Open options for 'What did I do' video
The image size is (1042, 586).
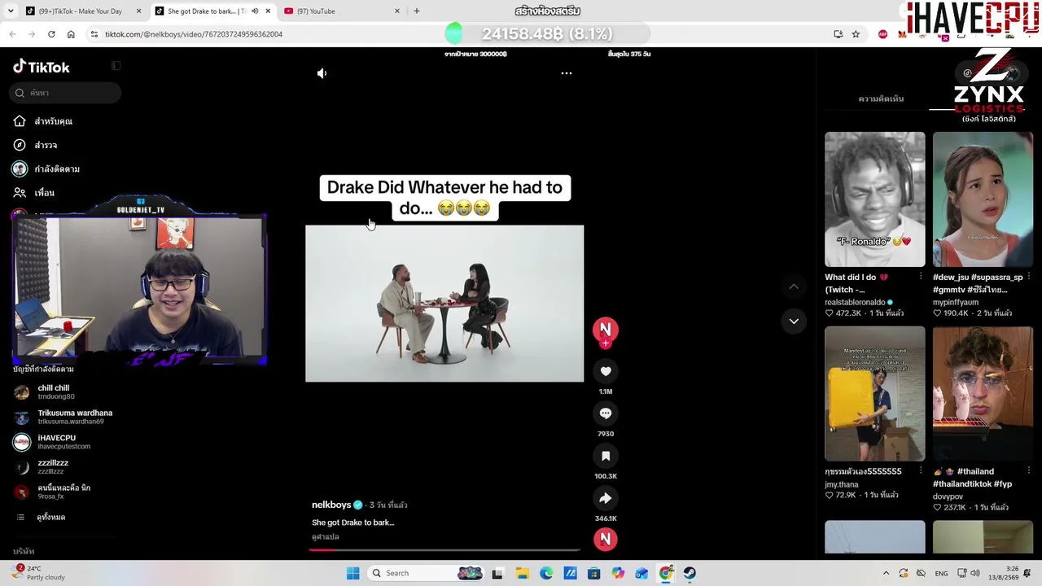tap(921, 278)
